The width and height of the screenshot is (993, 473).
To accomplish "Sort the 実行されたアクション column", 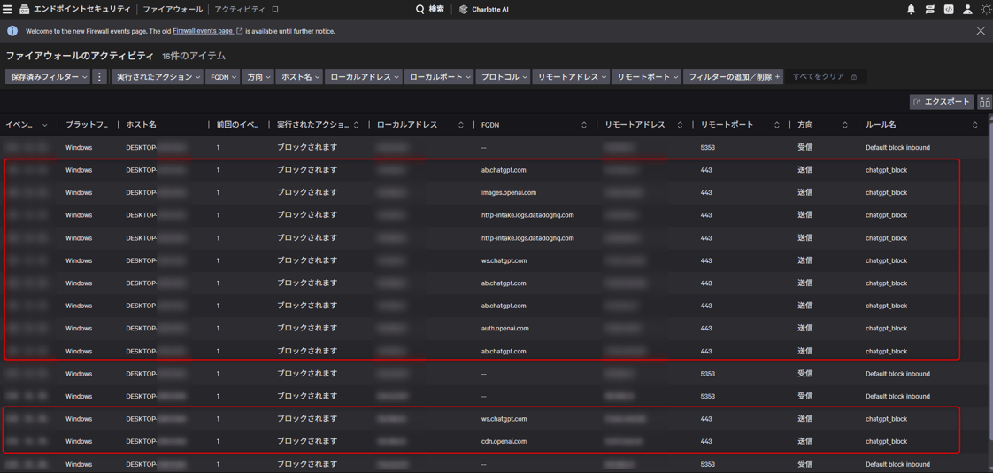I will (356, 125).
